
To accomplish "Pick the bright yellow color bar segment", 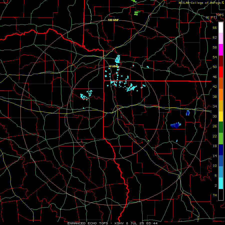I will 221,116.
